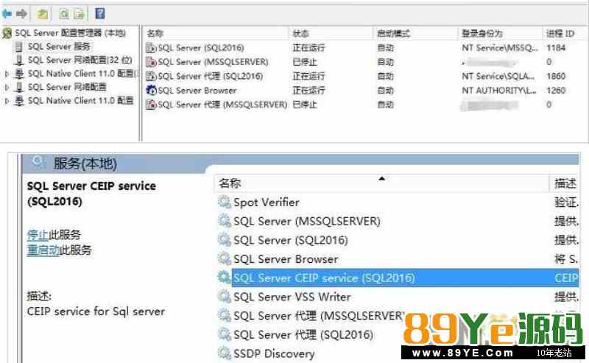
Task: Click NT AUTHORITY\L... login cell
Action: [499, 91]
